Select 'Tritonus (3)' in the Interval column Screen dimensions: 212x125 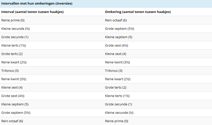coord(10,71)
